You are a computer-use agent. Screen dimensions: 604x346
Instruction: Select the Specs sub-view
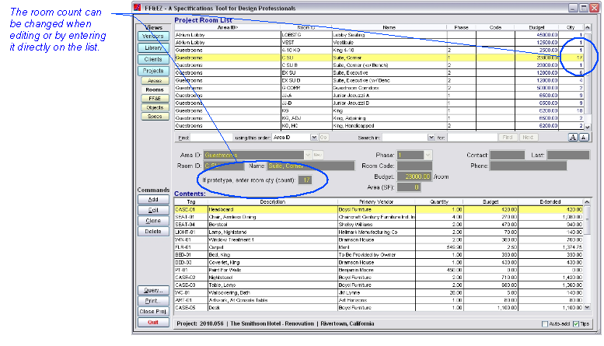tap(155, 117)
